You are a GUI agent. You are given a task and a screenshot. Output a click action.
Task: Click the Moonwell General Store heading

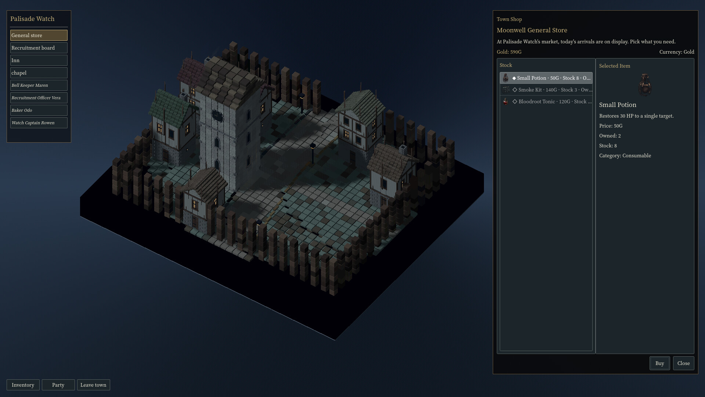[532, 30]
